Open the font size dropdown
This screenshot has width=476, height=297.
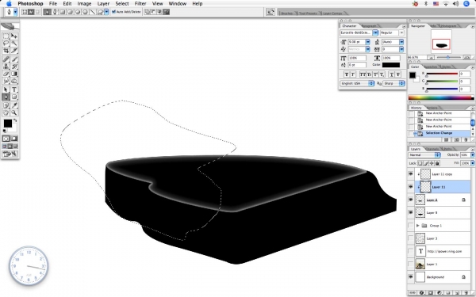tap(368, 42)
